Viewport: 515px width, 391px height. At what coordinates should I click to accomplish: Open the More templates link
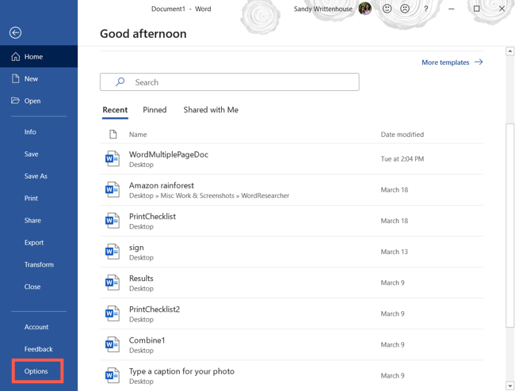[x=445, y=63]
